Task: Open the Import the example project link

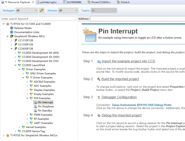Action: 128,61
